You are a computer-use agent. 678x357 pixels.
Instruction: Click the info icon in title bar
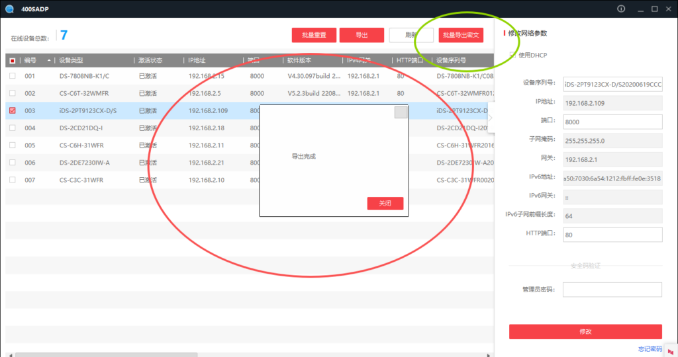tap(621, 9)
